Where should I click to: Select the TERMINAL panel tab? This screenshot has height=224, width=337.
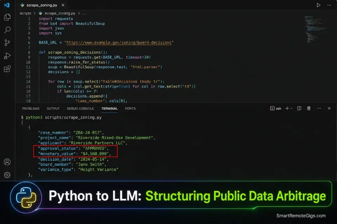pos(110,108)
